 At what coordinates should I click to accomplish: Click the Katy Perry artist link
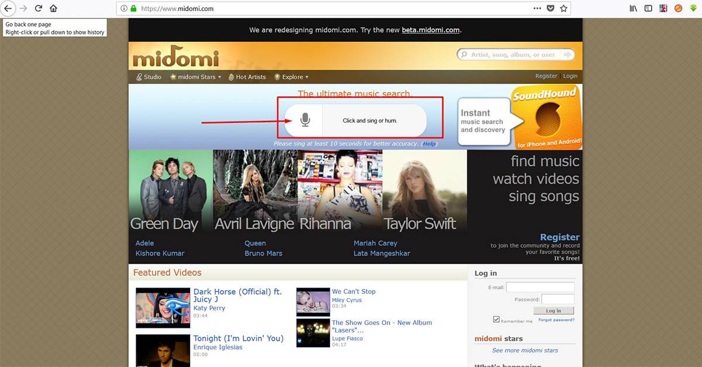(209, 308)
